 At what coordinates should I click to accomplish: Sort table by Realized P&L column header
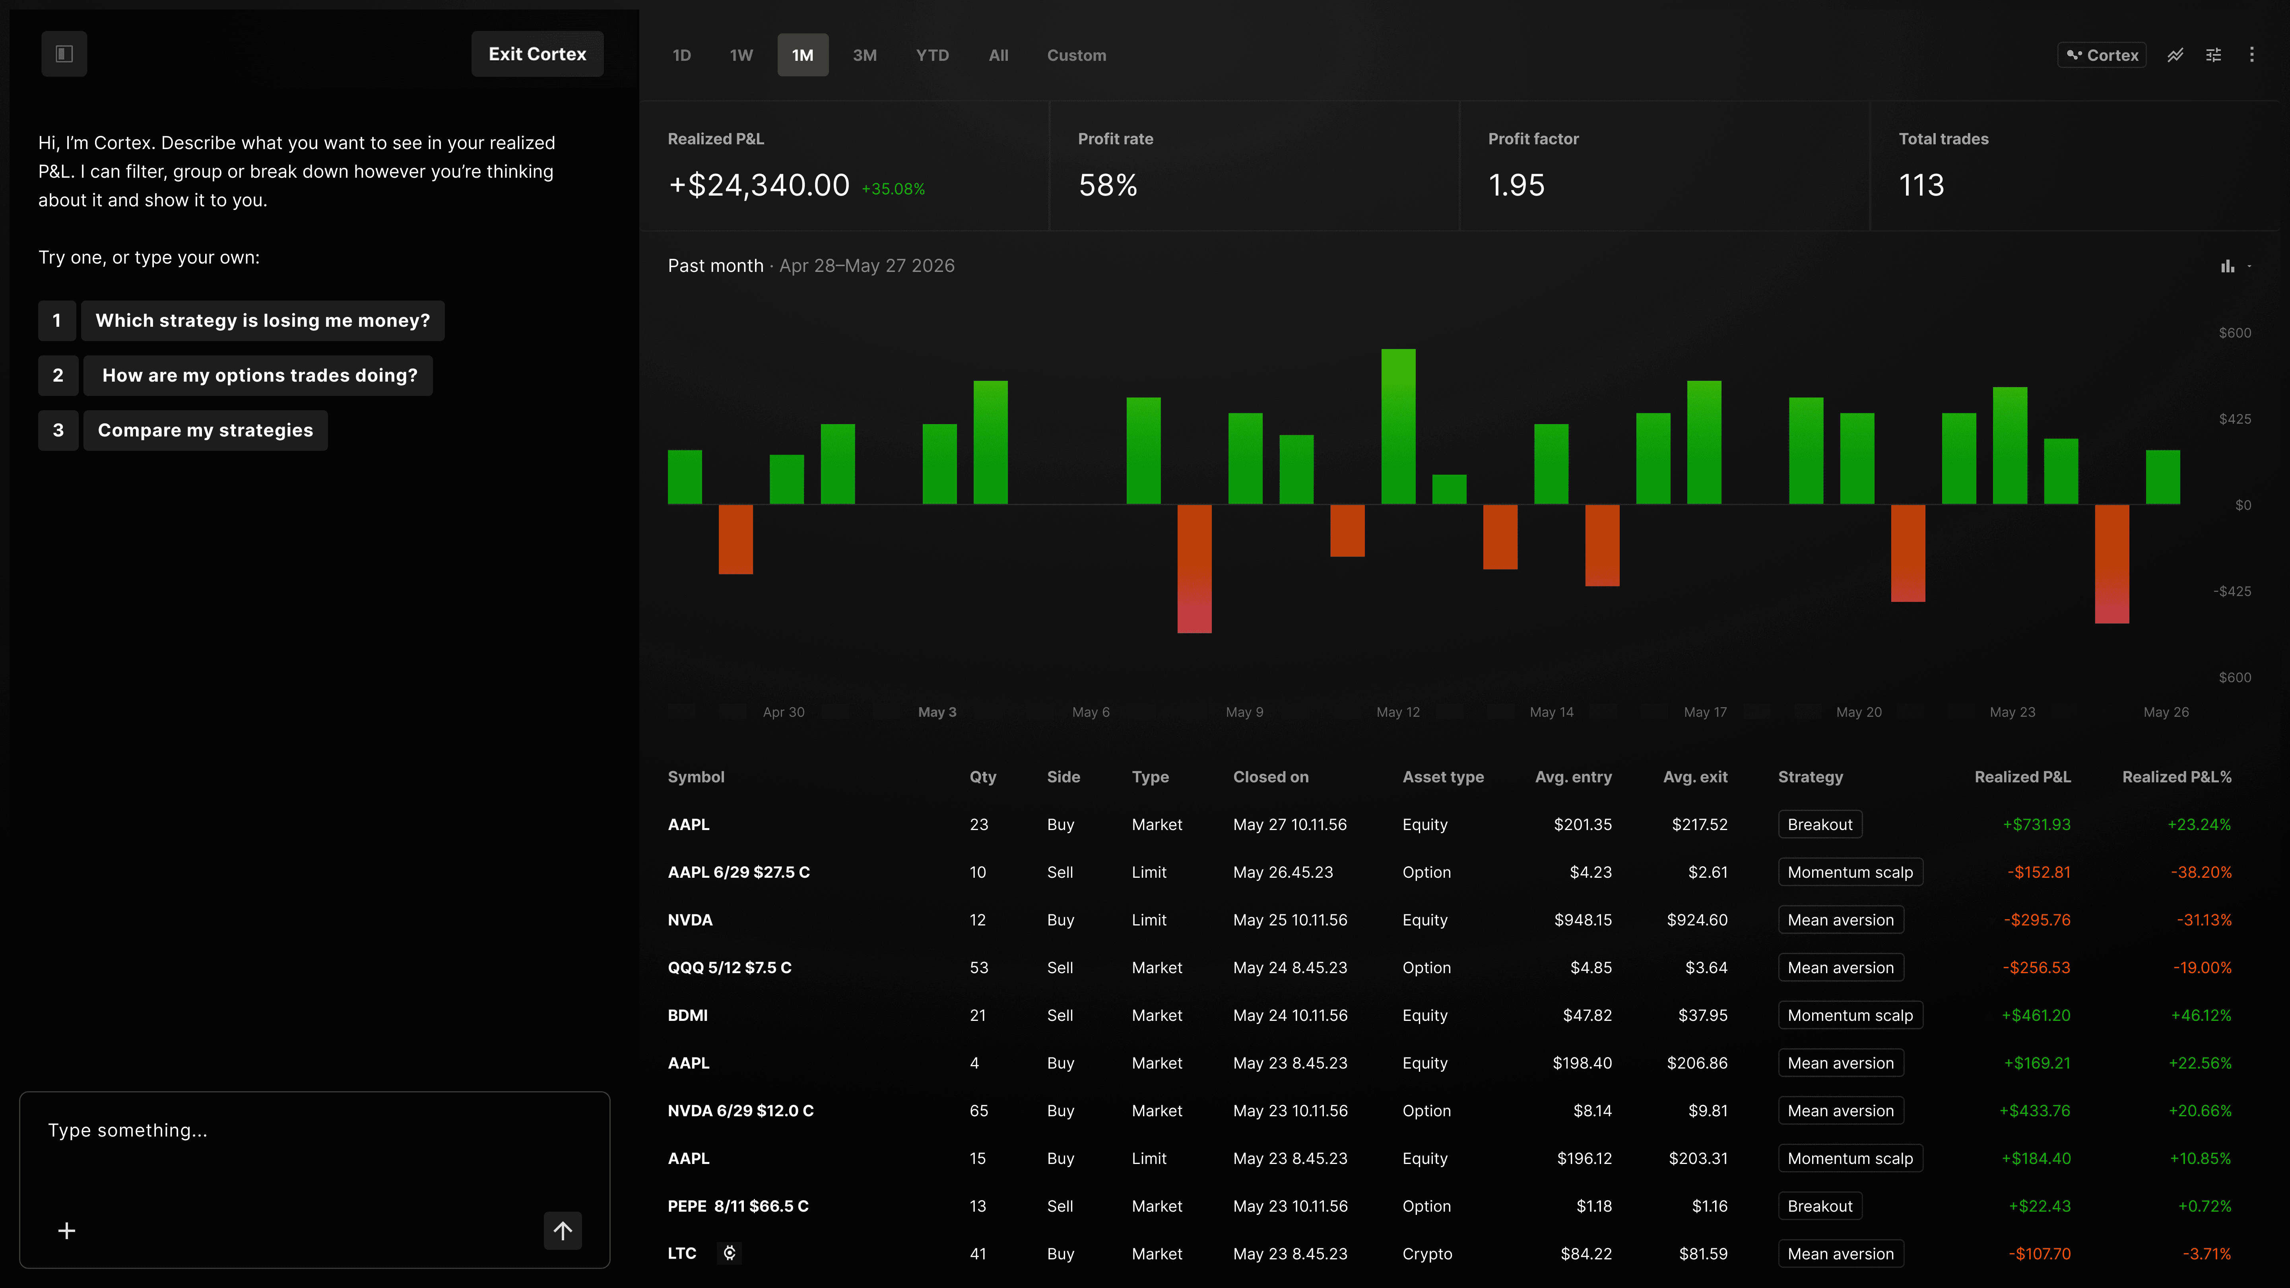2022,777
